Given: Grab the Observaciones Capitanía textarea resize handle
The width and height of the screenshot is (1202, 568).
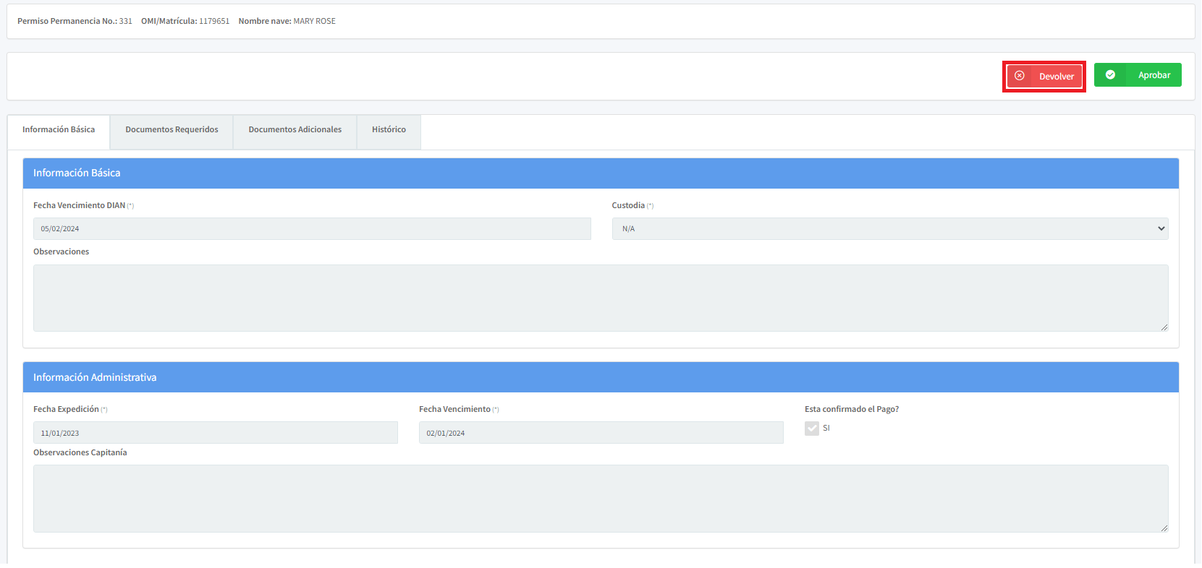Looking at the screenshot, I should [1164, 528].
